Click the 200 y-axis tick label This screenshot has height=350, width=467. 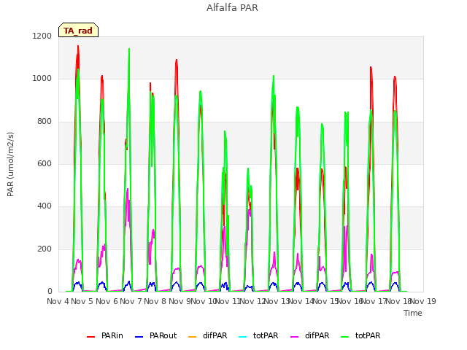coord(45,249)
